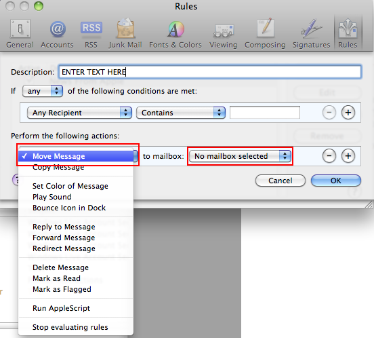Select the Rules toolbar icon
Viewport: 374px width, 338px height.
tap(348, 34)
